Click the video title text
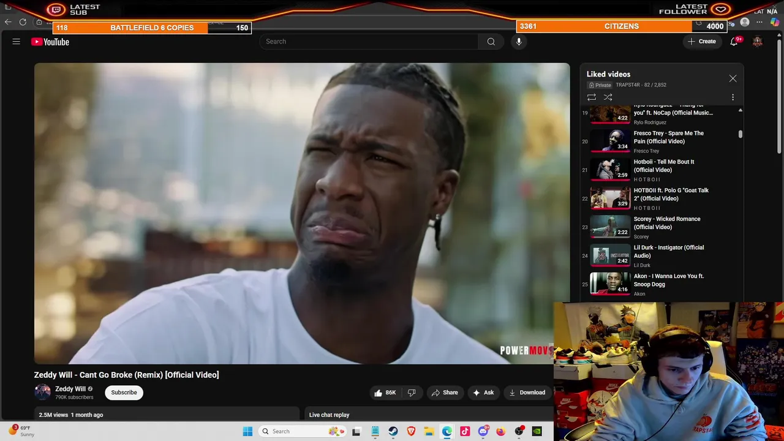 pyautogui.click(x=126, y=375)
